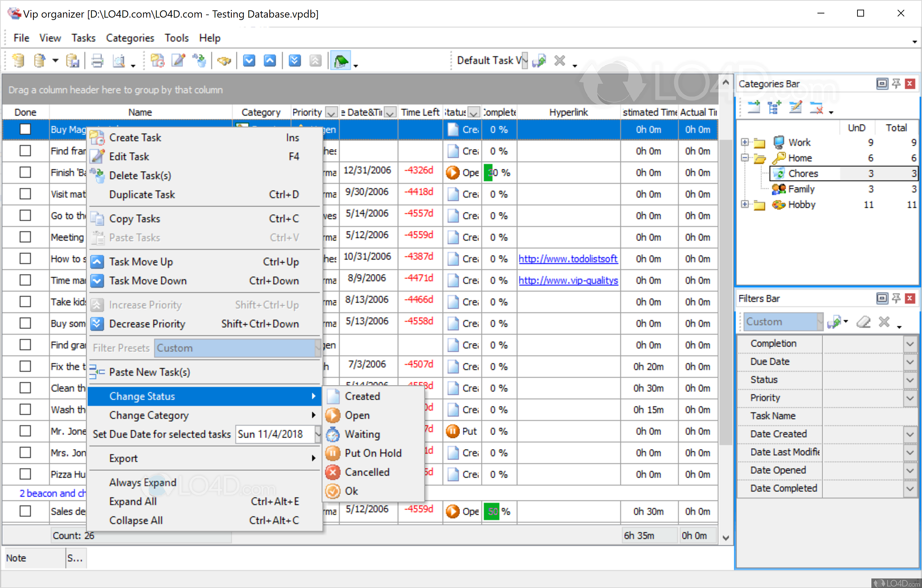Open the todolistsoft hyperlink
The height and width of the screenshot is (588, 922).
pos(568,259)
